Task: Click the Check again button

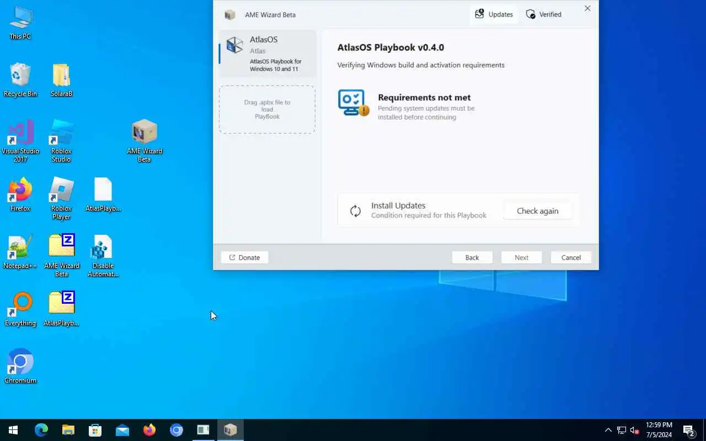Action: 537,211
